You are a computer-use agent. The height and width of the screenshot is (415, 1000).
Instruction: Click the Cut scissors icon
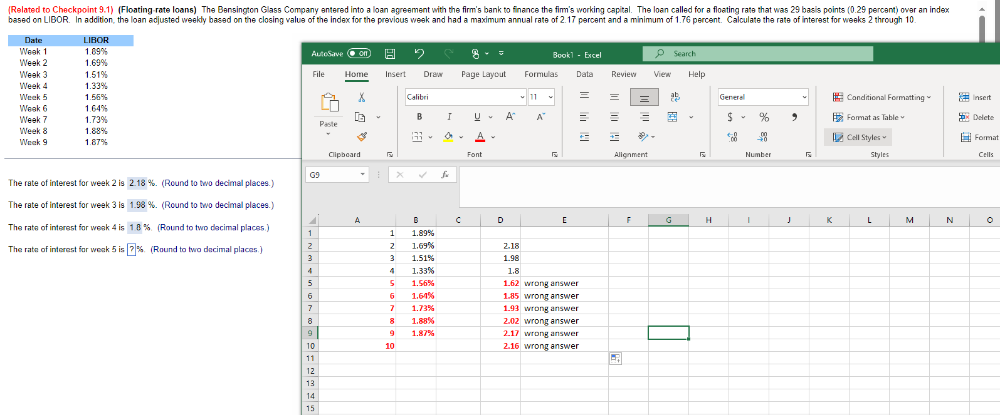click(362, 97)
